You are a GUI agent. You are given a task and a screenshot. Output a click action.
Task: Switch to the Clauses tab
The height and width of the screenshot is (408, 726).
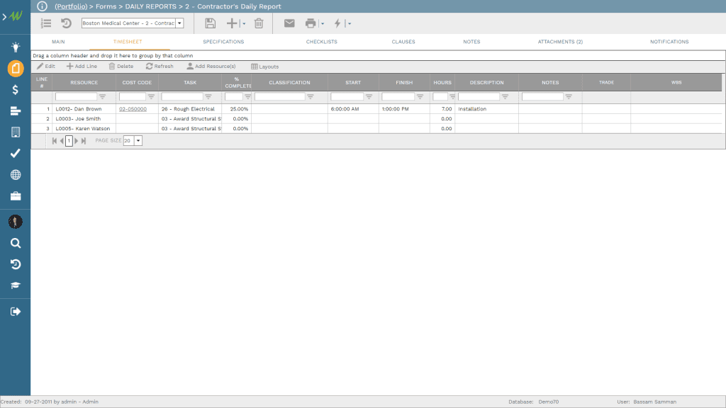pyautogui.click(x=403, y=42)
